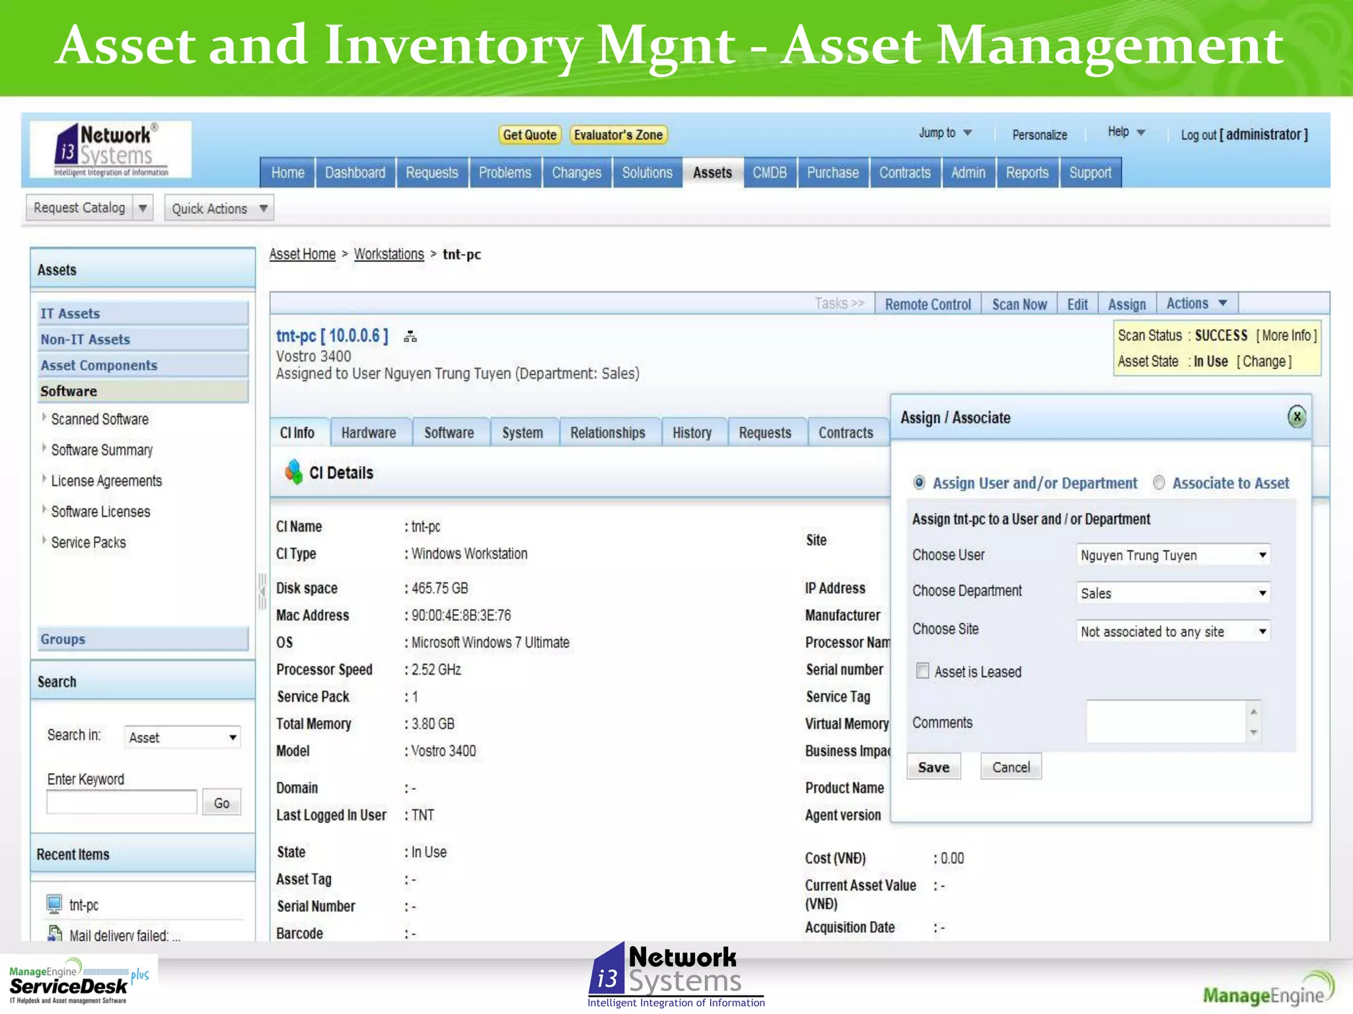The image size is (1353, 1014).
Task: Click the Save button in Assign dialog
Action: [x=933, y=766]
